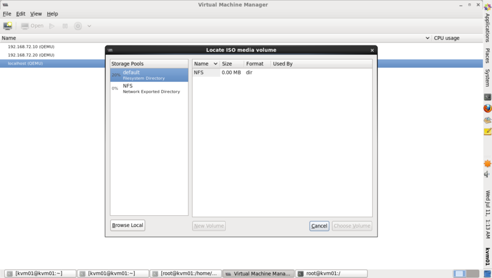Click the kvm01 user menu
The width and height of the screenshot is (492, 278).
pos(487,256)
